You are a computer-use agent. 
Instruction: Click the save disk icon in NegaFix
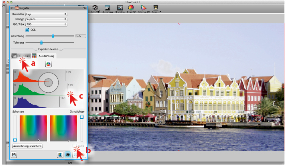pyautogui.click(x=14, y=155)
